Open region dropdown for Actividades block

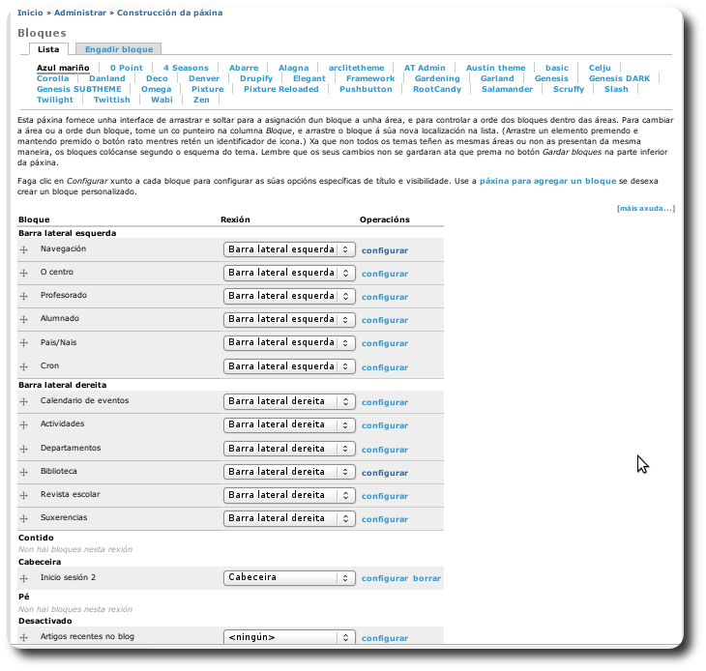[289, 424]
